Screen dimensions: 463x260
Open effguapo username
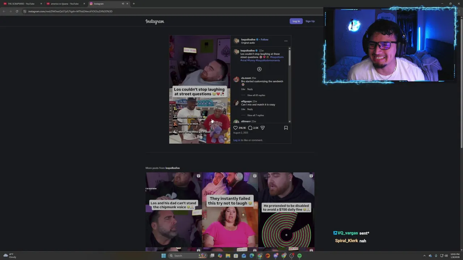pyautogui.click(x=246, y=101)
